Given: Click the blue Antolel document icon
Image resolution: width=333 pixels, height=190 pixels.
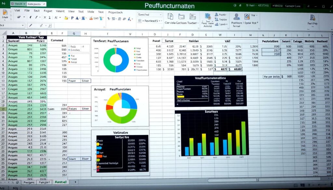Looking at the screenshot, I should click(207, 17).
